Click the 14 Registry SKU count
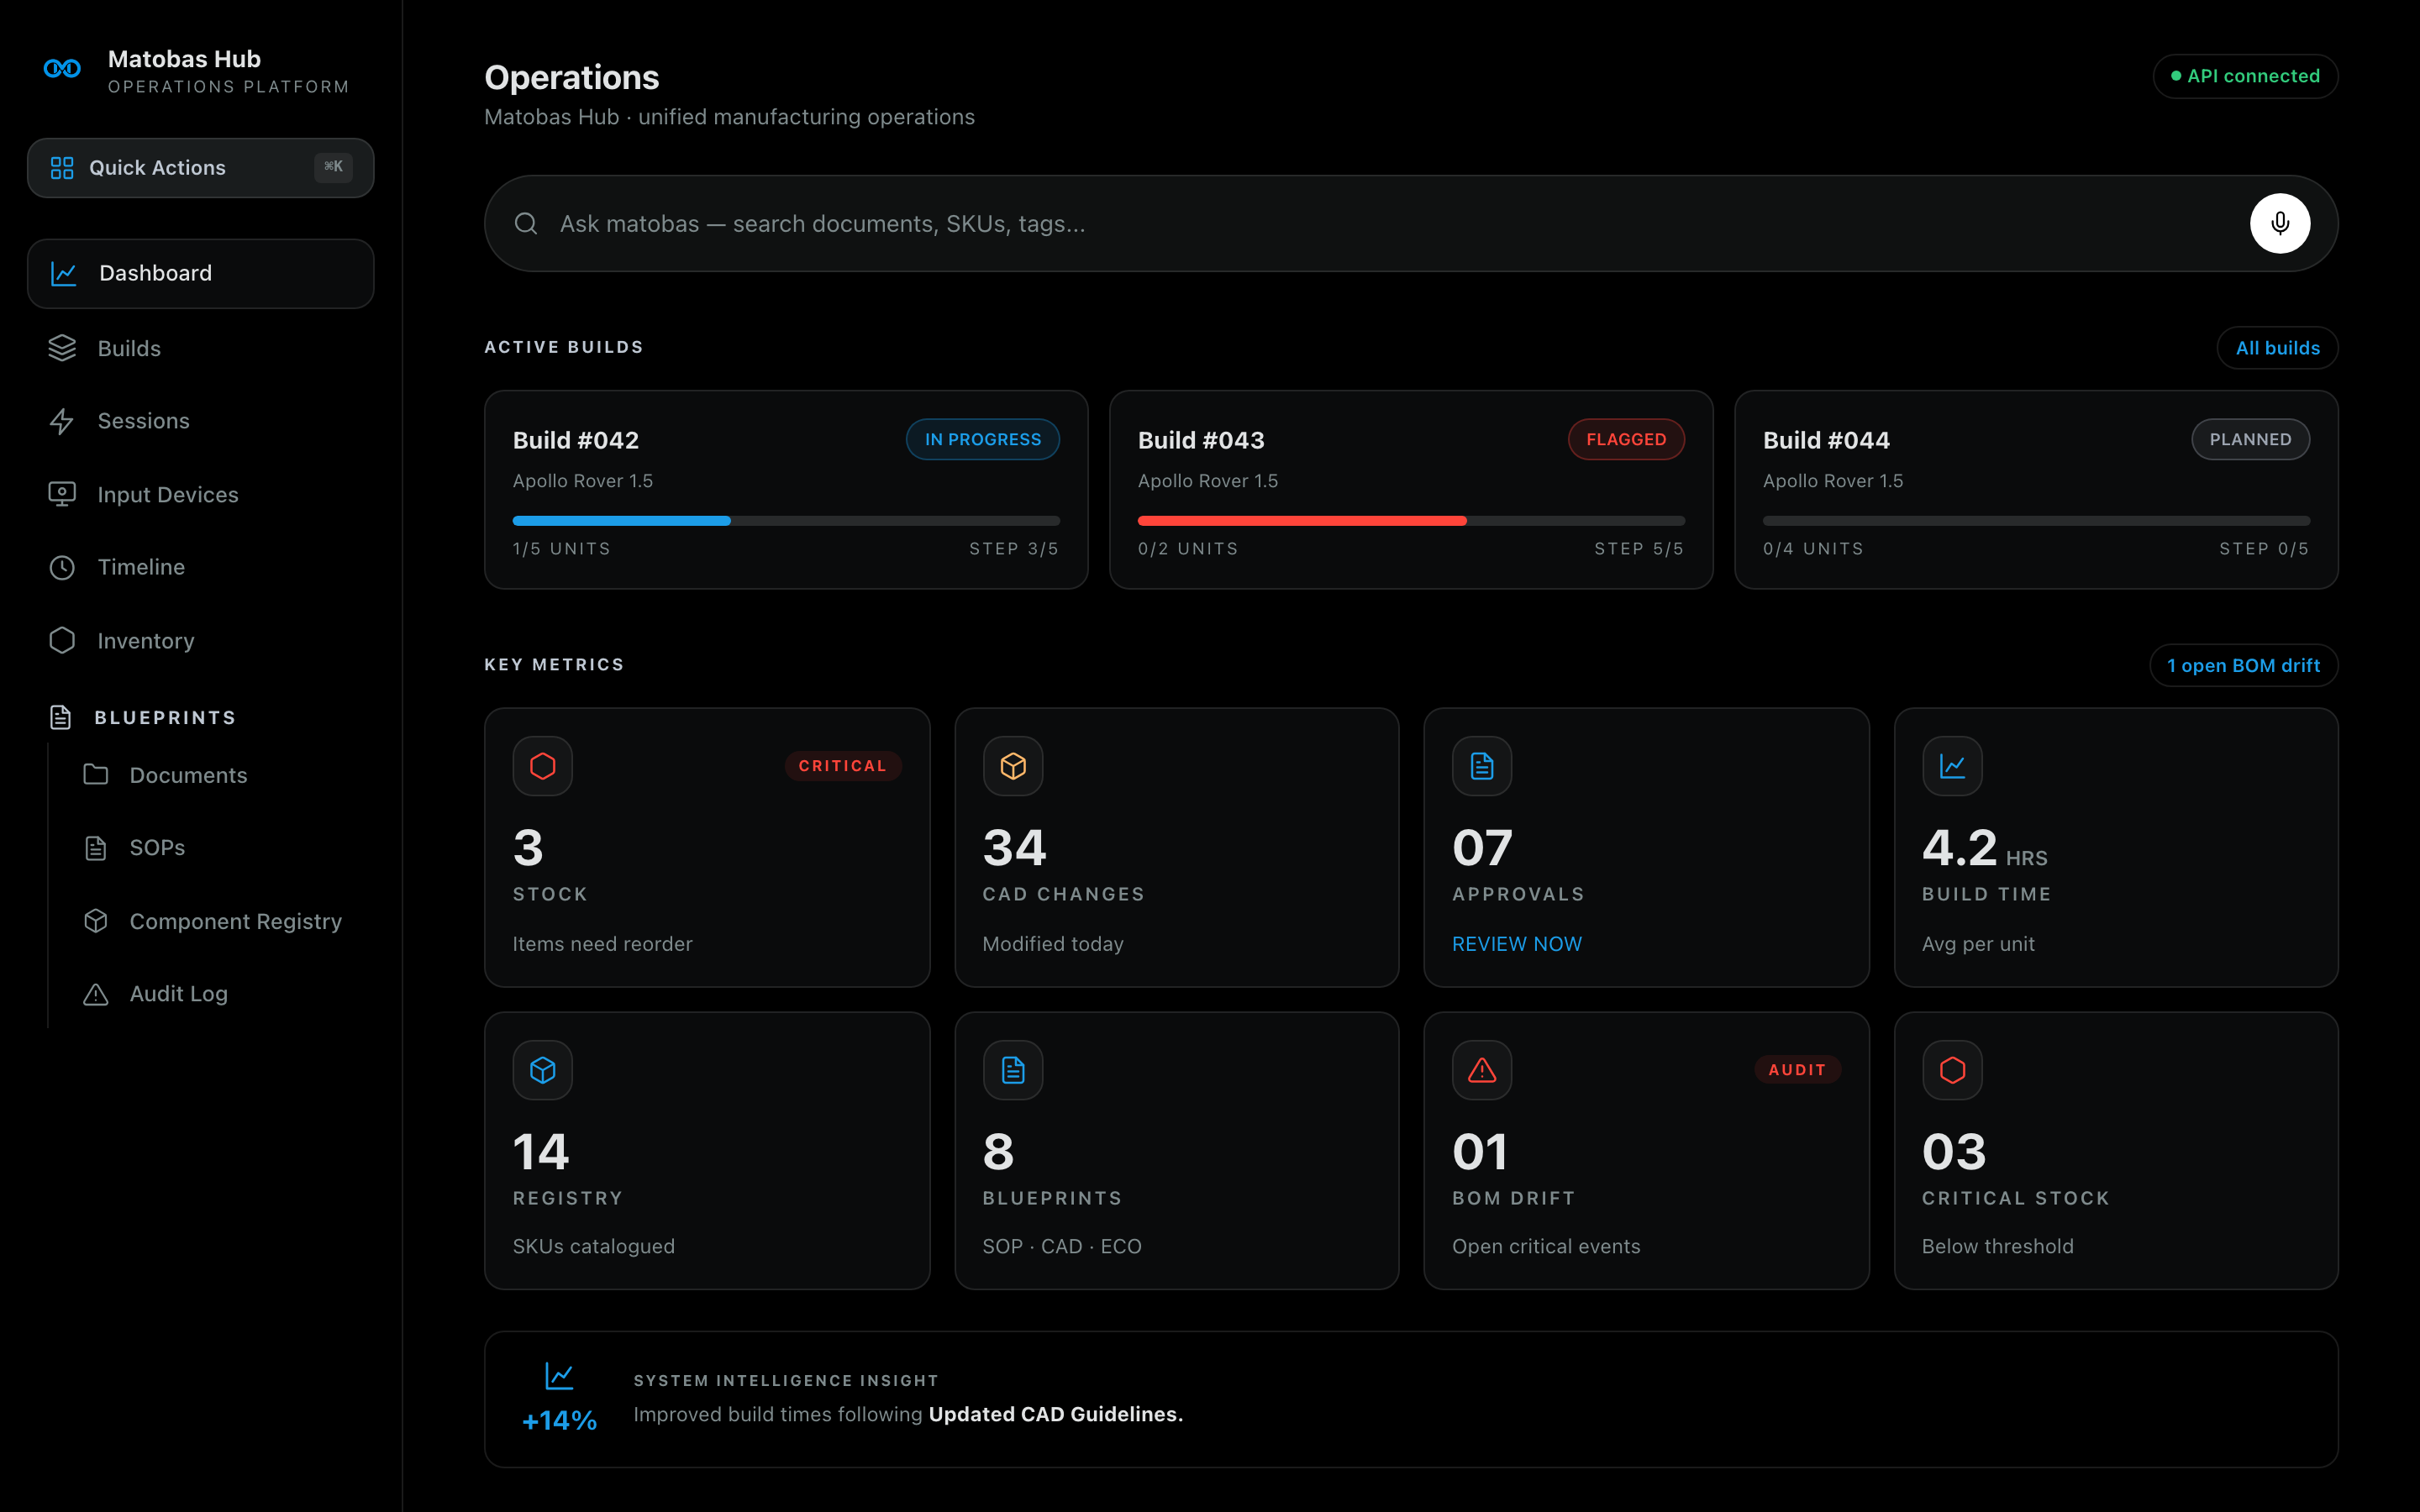The width and height of the screenshot is (2420, 1512). [541, 1152]
